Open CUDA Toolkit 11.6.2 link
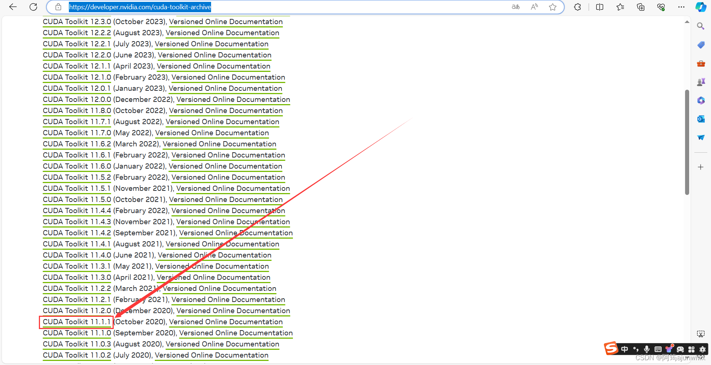711x365 pixels. pos(77,144)
